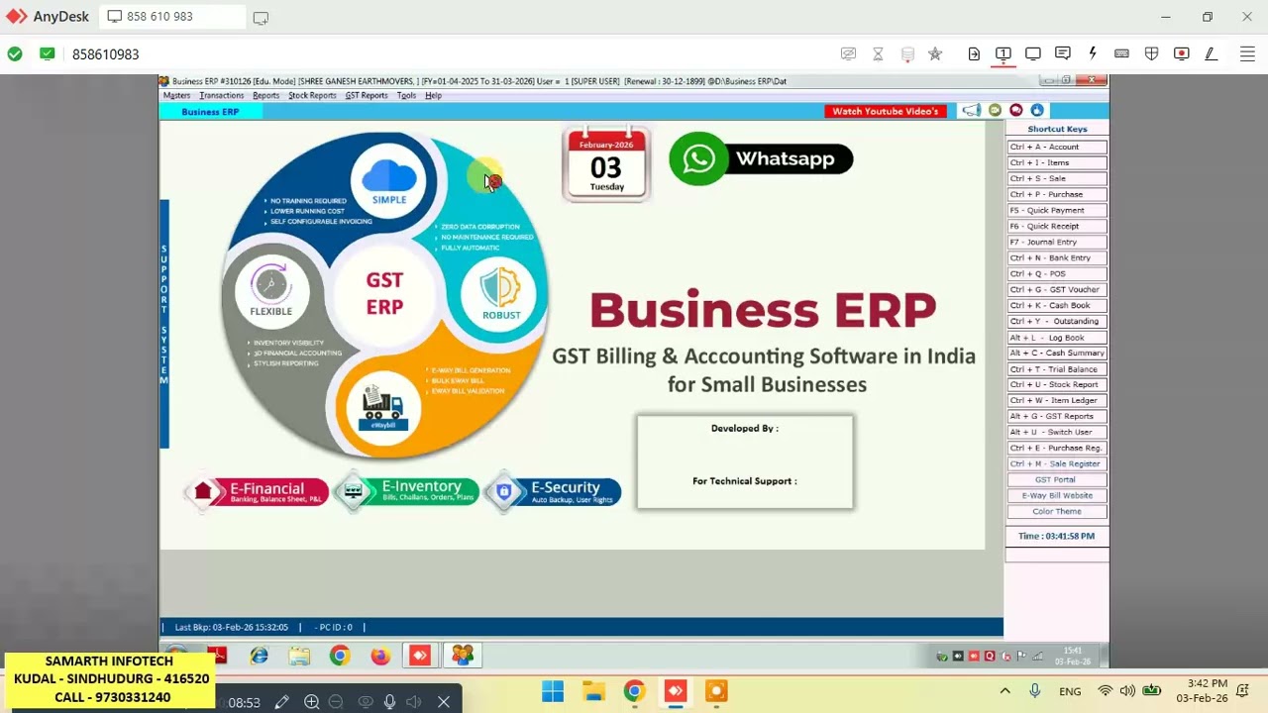Open the Reports menu
The height and width of the screenshot is (713, 1268).
[265, 96]
